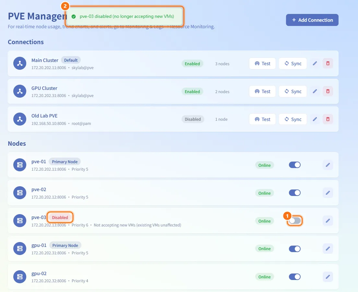358x292 pixels.
Task: Click the pve-03 disabled notification toast
Action: [x=125, y=17]
